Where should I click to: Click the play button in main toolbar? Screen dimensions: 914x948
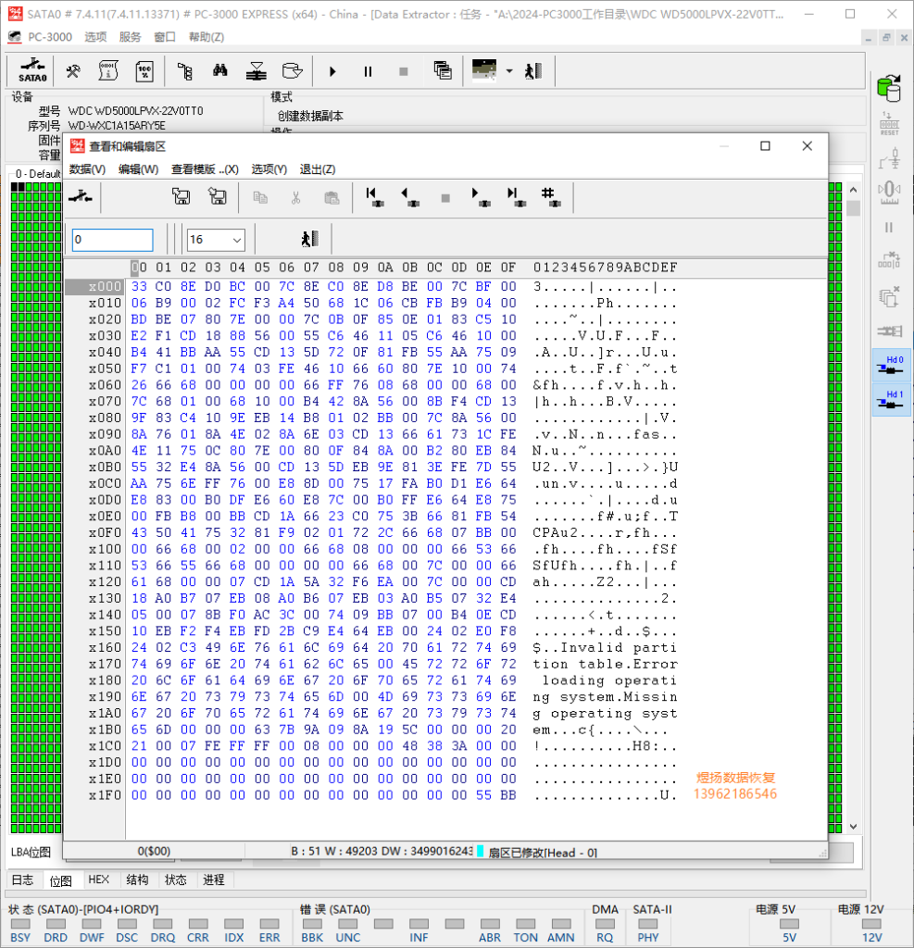332,71
